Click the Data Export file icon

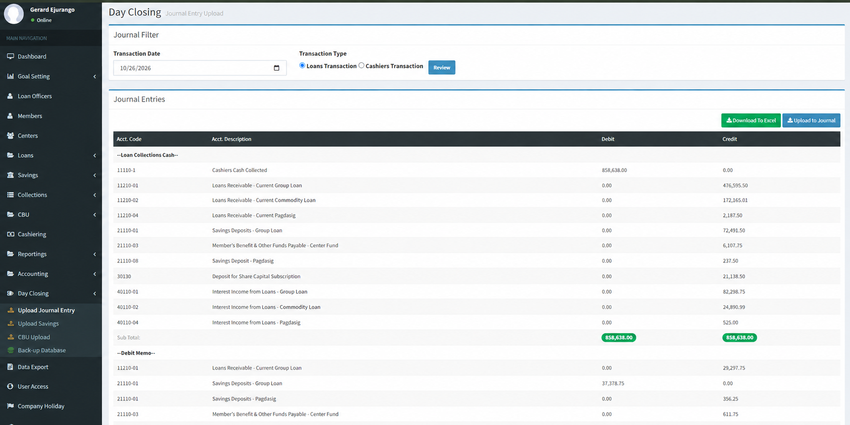click(x=10, y=367)
